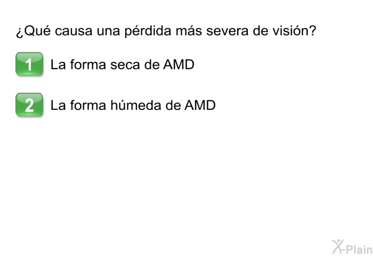Click the X-Plain figure logo icon
Viewport: 373px width, 256px height.
pyautogui.click(x=338, y=247)
